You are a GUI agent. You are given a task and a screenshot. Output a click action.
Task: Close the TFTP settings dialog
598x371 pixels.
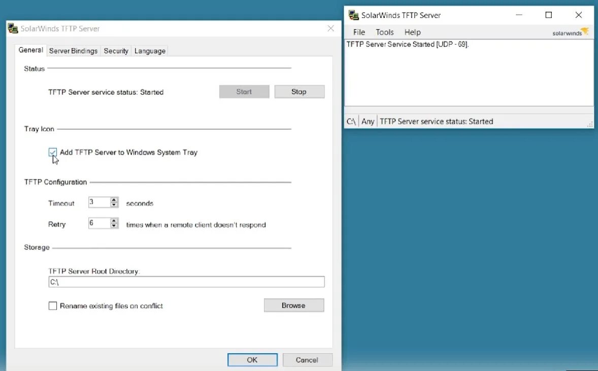pos(330,28)
